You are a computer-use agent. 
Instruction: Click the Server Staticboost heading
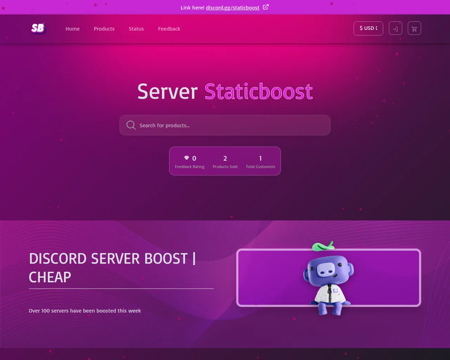point(225,91)
